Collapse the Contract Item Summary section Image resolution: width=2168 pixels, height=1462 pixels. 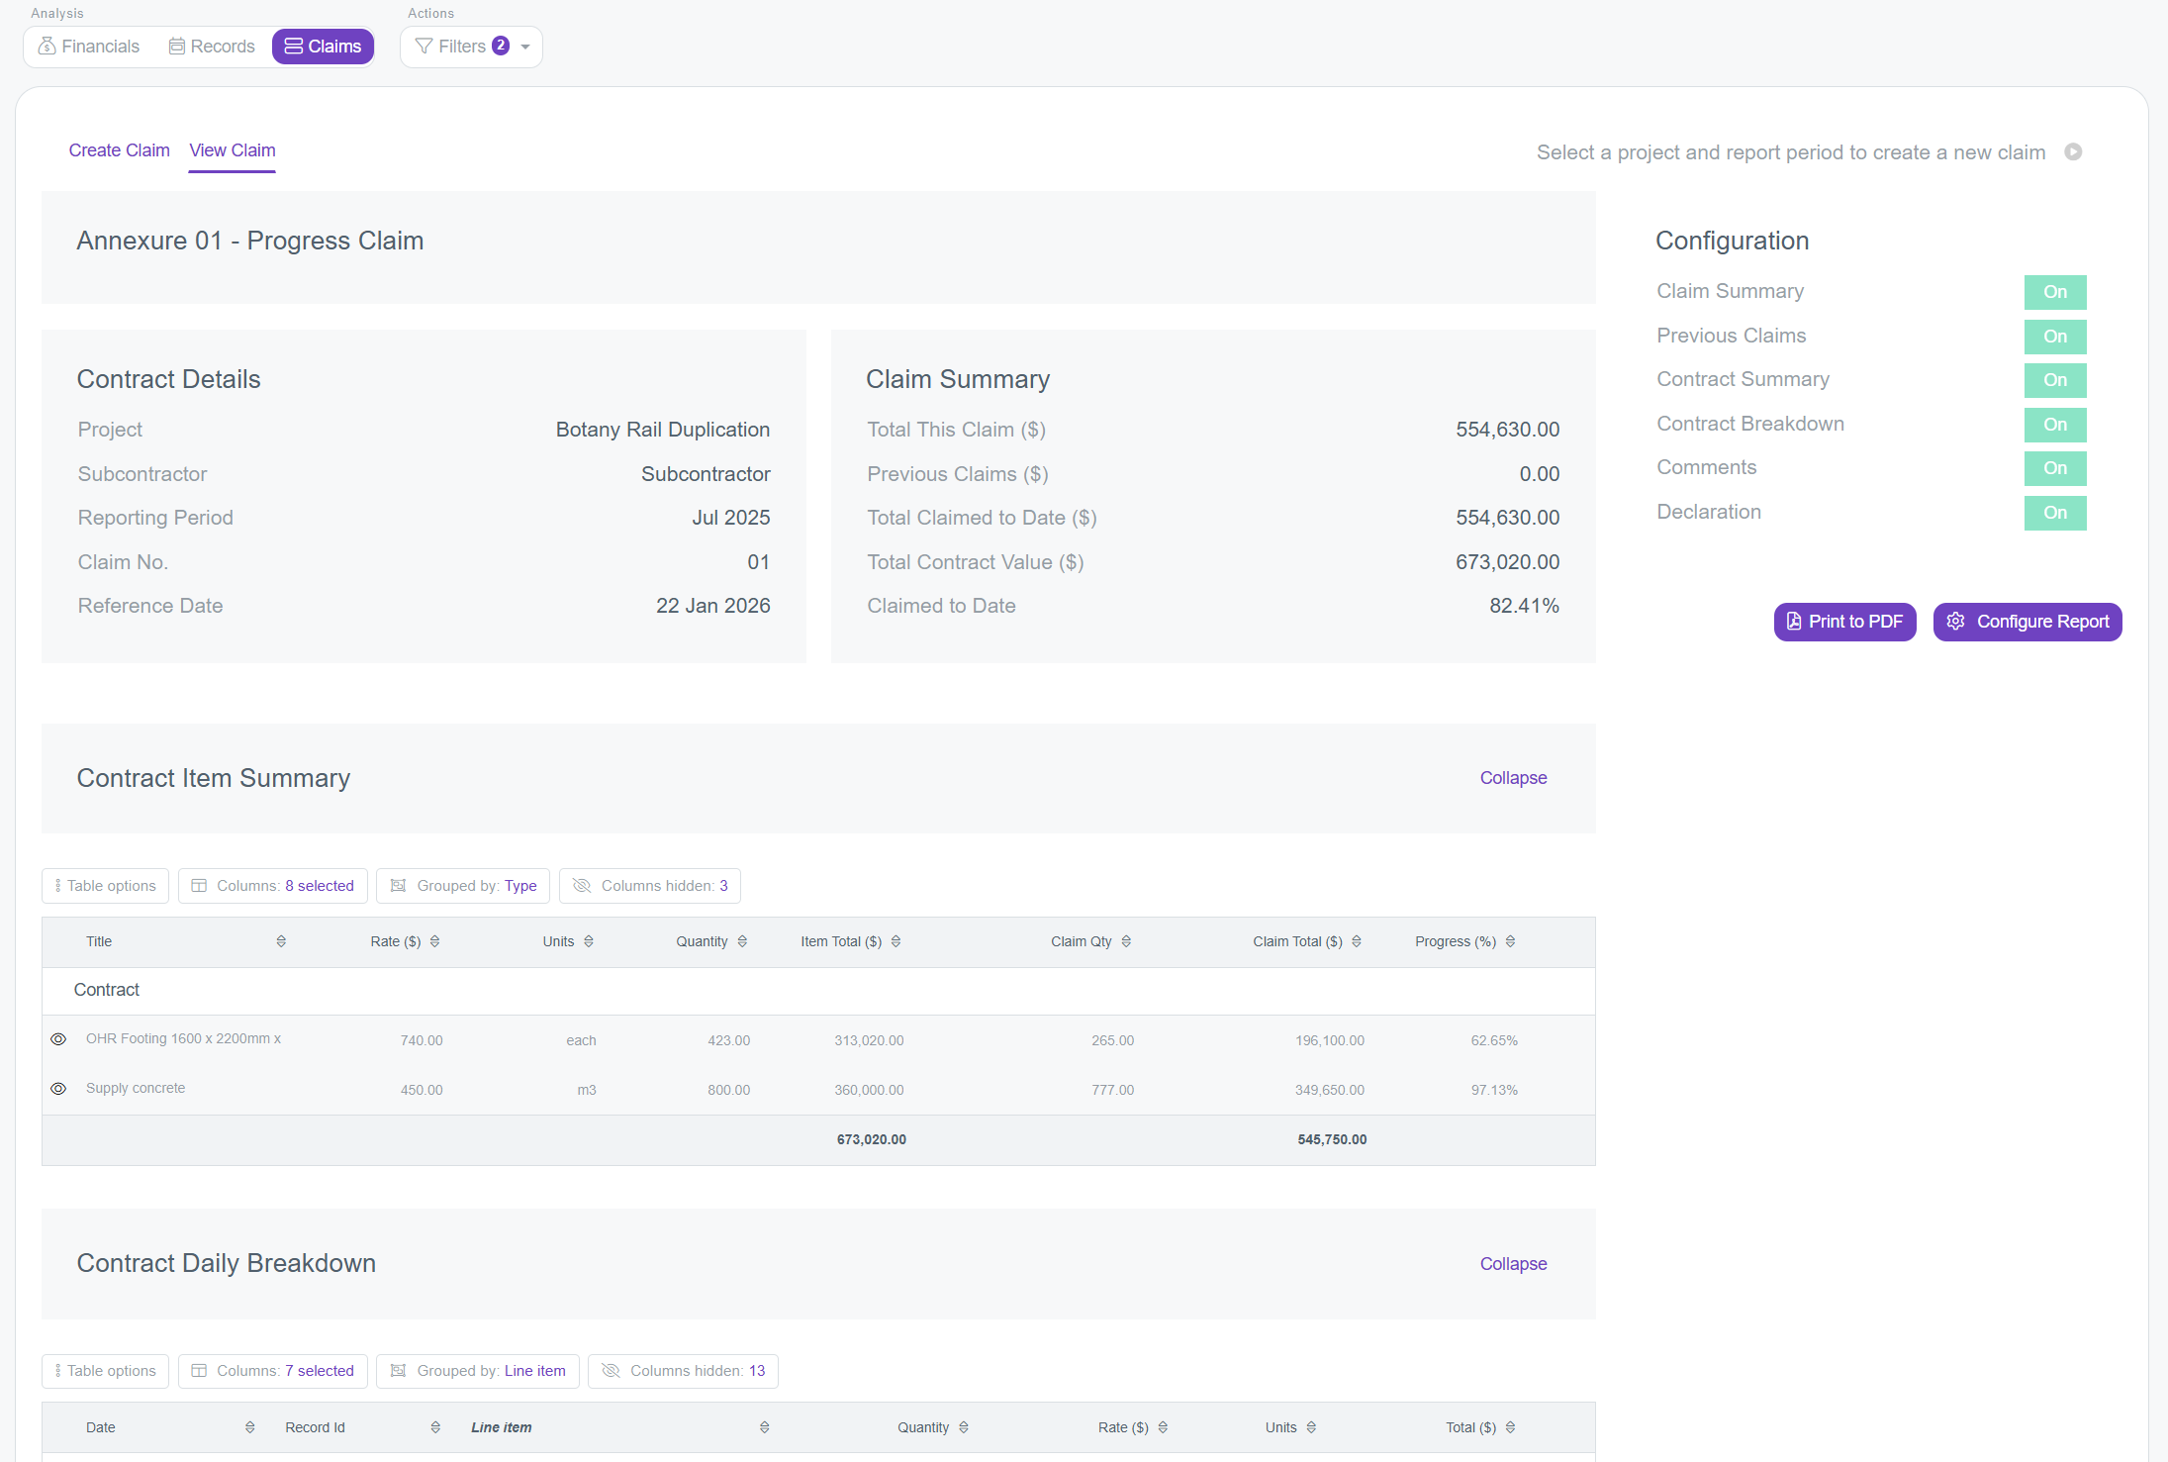coord(1513,778)
